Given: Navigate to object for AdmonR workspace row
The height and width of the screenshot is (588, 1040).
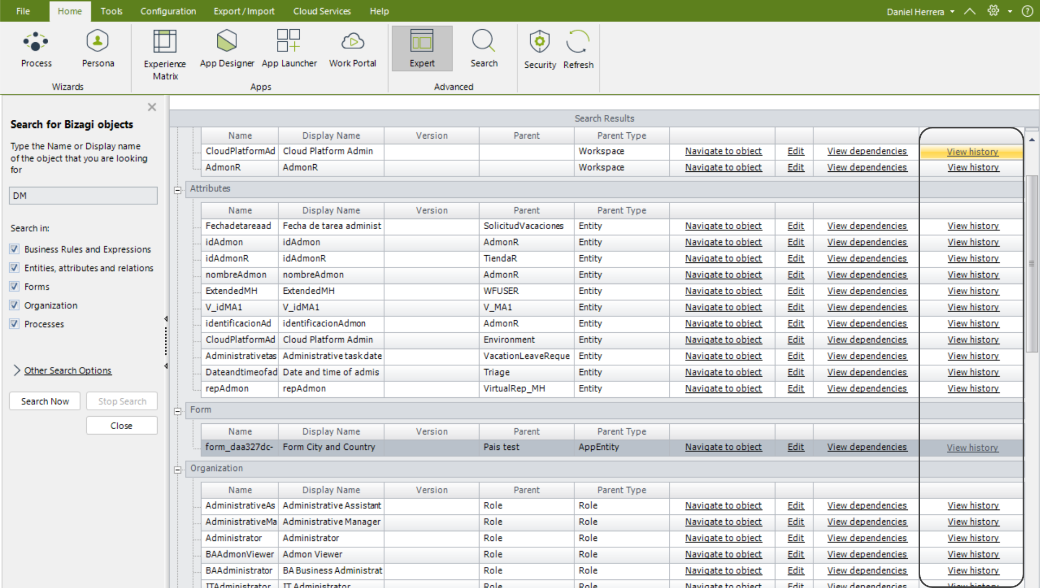Looking at the screenshot, I should pos(723,167).
